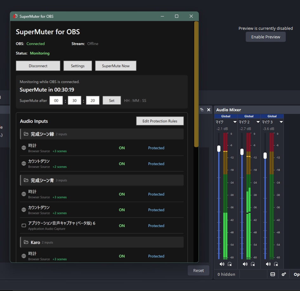
Task: Click folder icon of Karo group
Action: [x=26, y=242]
